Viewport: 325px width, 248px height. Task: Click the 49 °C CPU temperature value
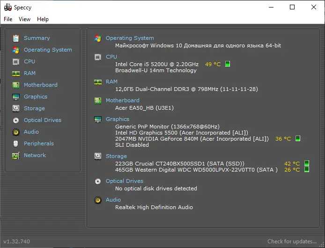(x=213, y=64)
